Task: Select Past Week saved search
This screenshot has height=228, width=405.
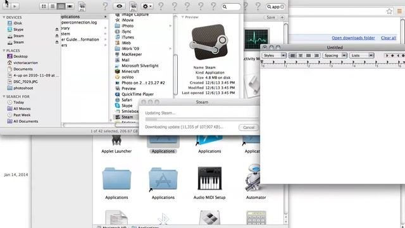Action: [x=22, y=115]
